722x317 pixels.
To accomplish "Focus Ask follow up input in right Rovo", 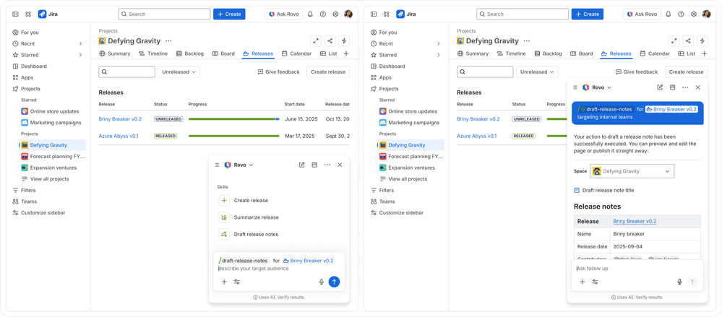I will (x=637, y=268).
